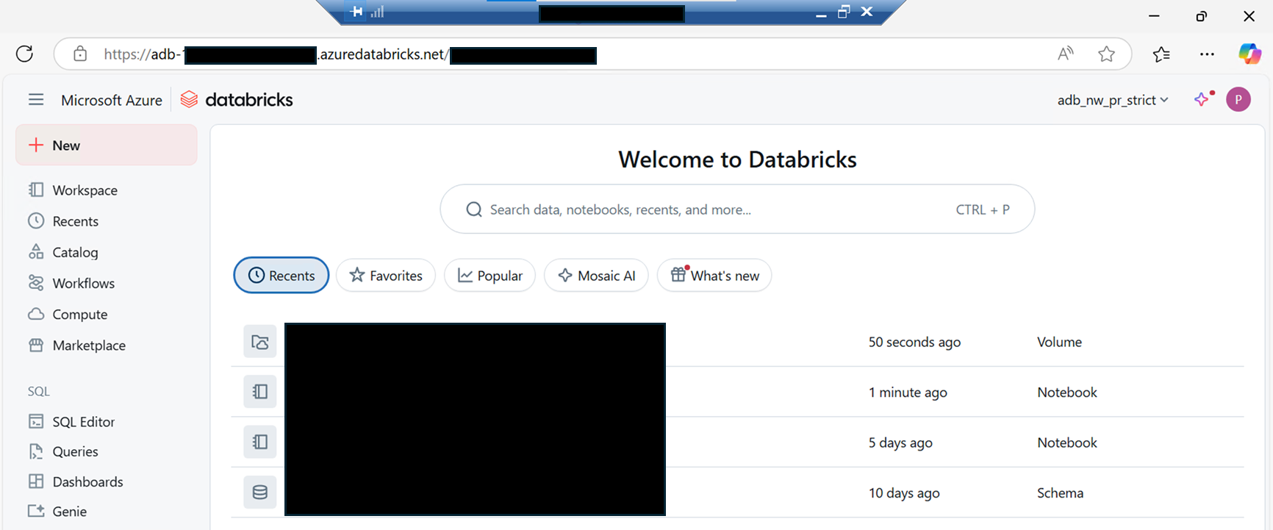Click the 'Schema' type label
This screenshot has height=530, width=1273.
point(1060,493)
